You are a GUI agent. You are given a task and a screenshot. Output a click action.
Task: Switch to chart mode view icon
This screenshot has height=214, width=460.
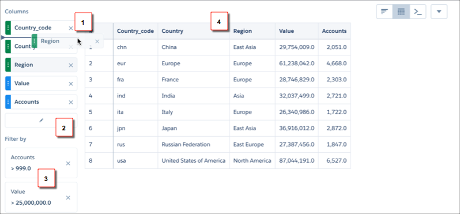pyautogui.click(x=384, y=12)
